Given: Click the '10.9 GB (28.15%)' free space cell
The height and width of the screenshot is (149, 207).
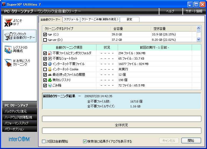Looking at the screenshot, I should click(164, 34).
